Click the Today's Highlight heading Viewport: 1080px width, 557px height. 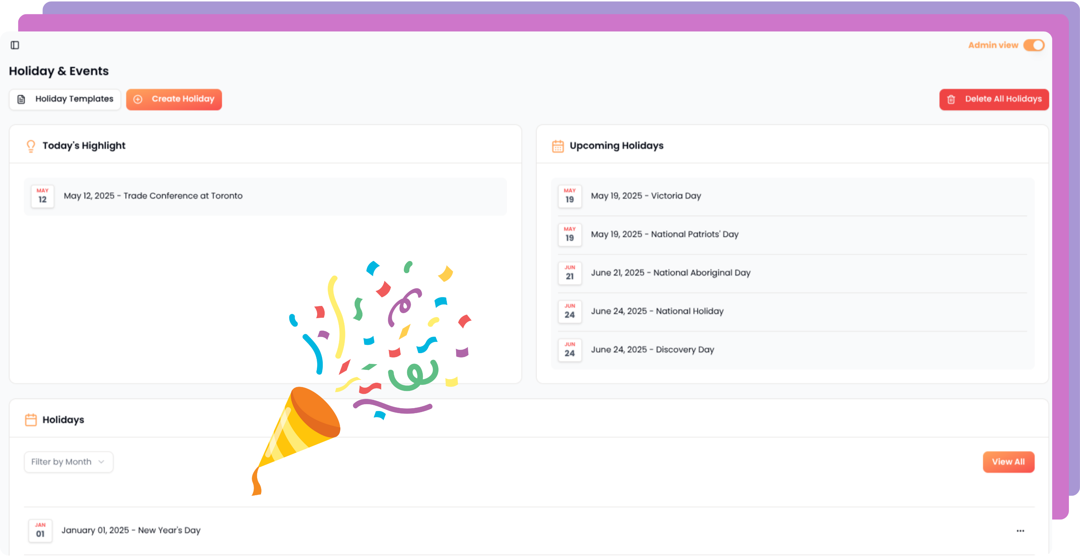[84, 146]
